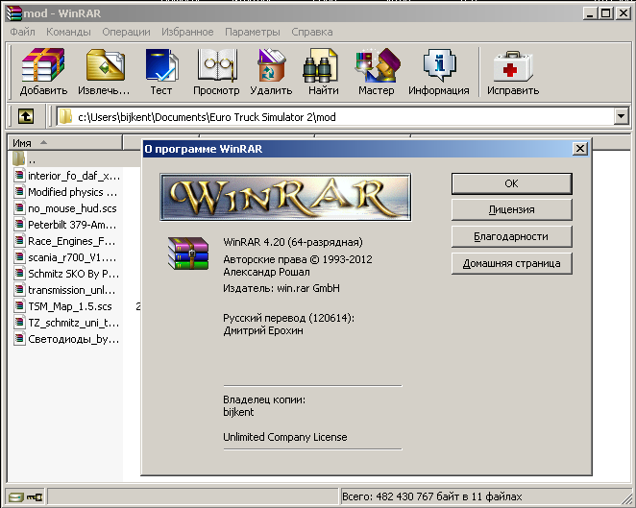Select file Peterbilt 379-Am...
This screenshot has width=636, height=508.
(65, 224)
